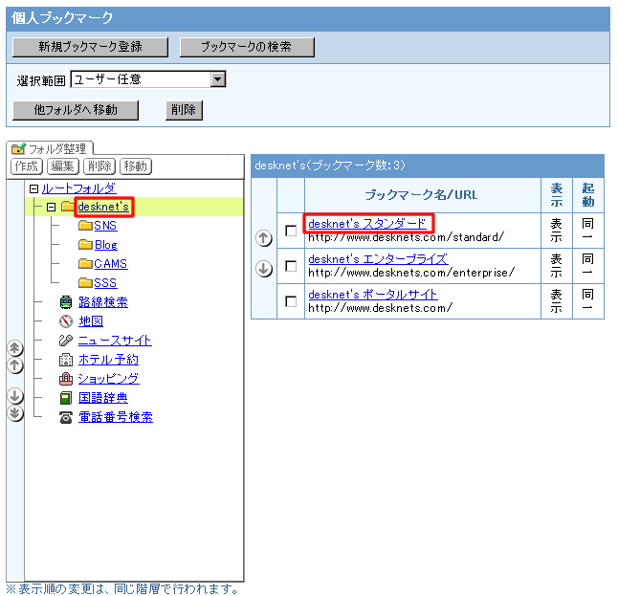The image size is (618, 596).
Task: Select the フォルダ整理 tab
Action: pyautogui.click(x=49, y=148)
